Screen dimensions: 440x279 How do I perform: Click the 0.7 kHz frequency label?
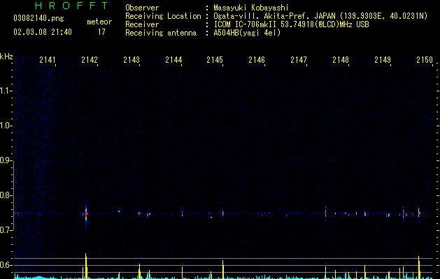tap(6, 230)
